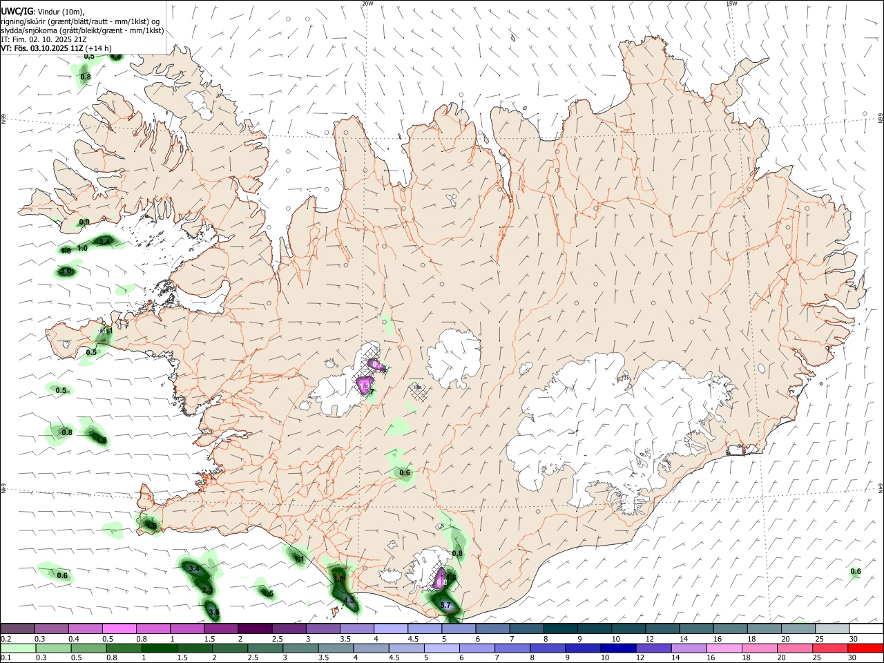
Task: Pick the red 30 swatch in the rain legend row
Action: tap(865, 648)
